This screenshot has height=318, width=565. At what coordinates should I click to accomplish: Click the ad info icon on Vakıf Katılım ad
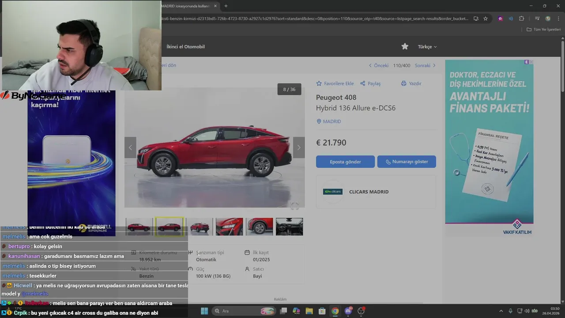point(527,62)
